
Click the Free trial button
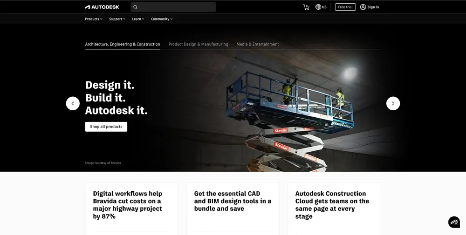[345, 7]
